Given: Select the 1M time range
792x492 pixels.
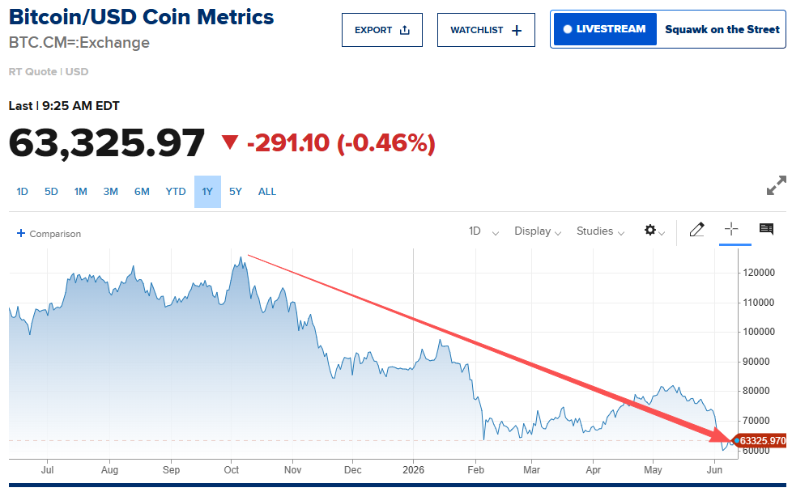Looking at the screenshot, I should tap(81, 192).
